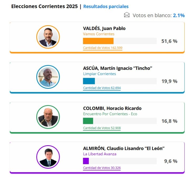
Task: Click the 2.1% blank votes value
Action: (x=179, y=15)
